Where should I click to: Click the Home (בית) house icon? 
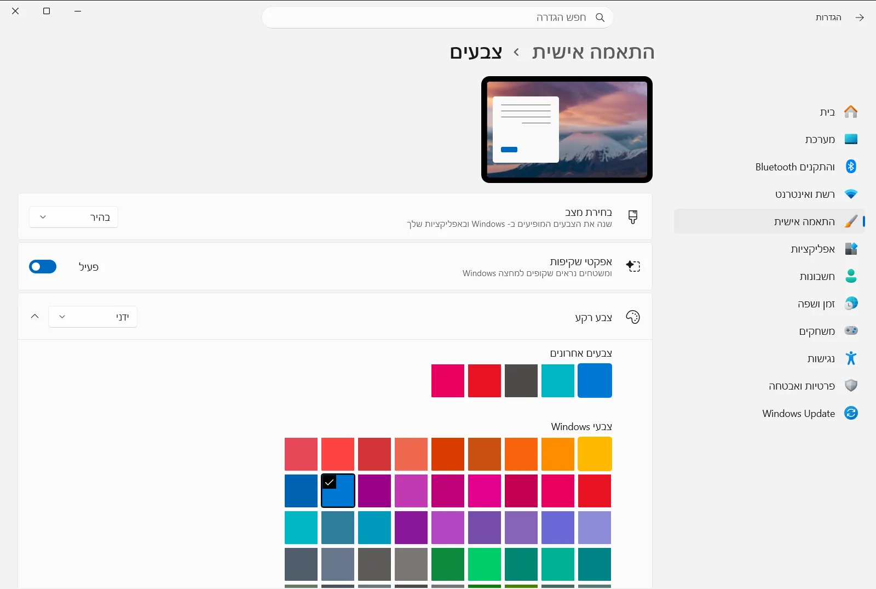pyautogui.click(x=851, y=112)
